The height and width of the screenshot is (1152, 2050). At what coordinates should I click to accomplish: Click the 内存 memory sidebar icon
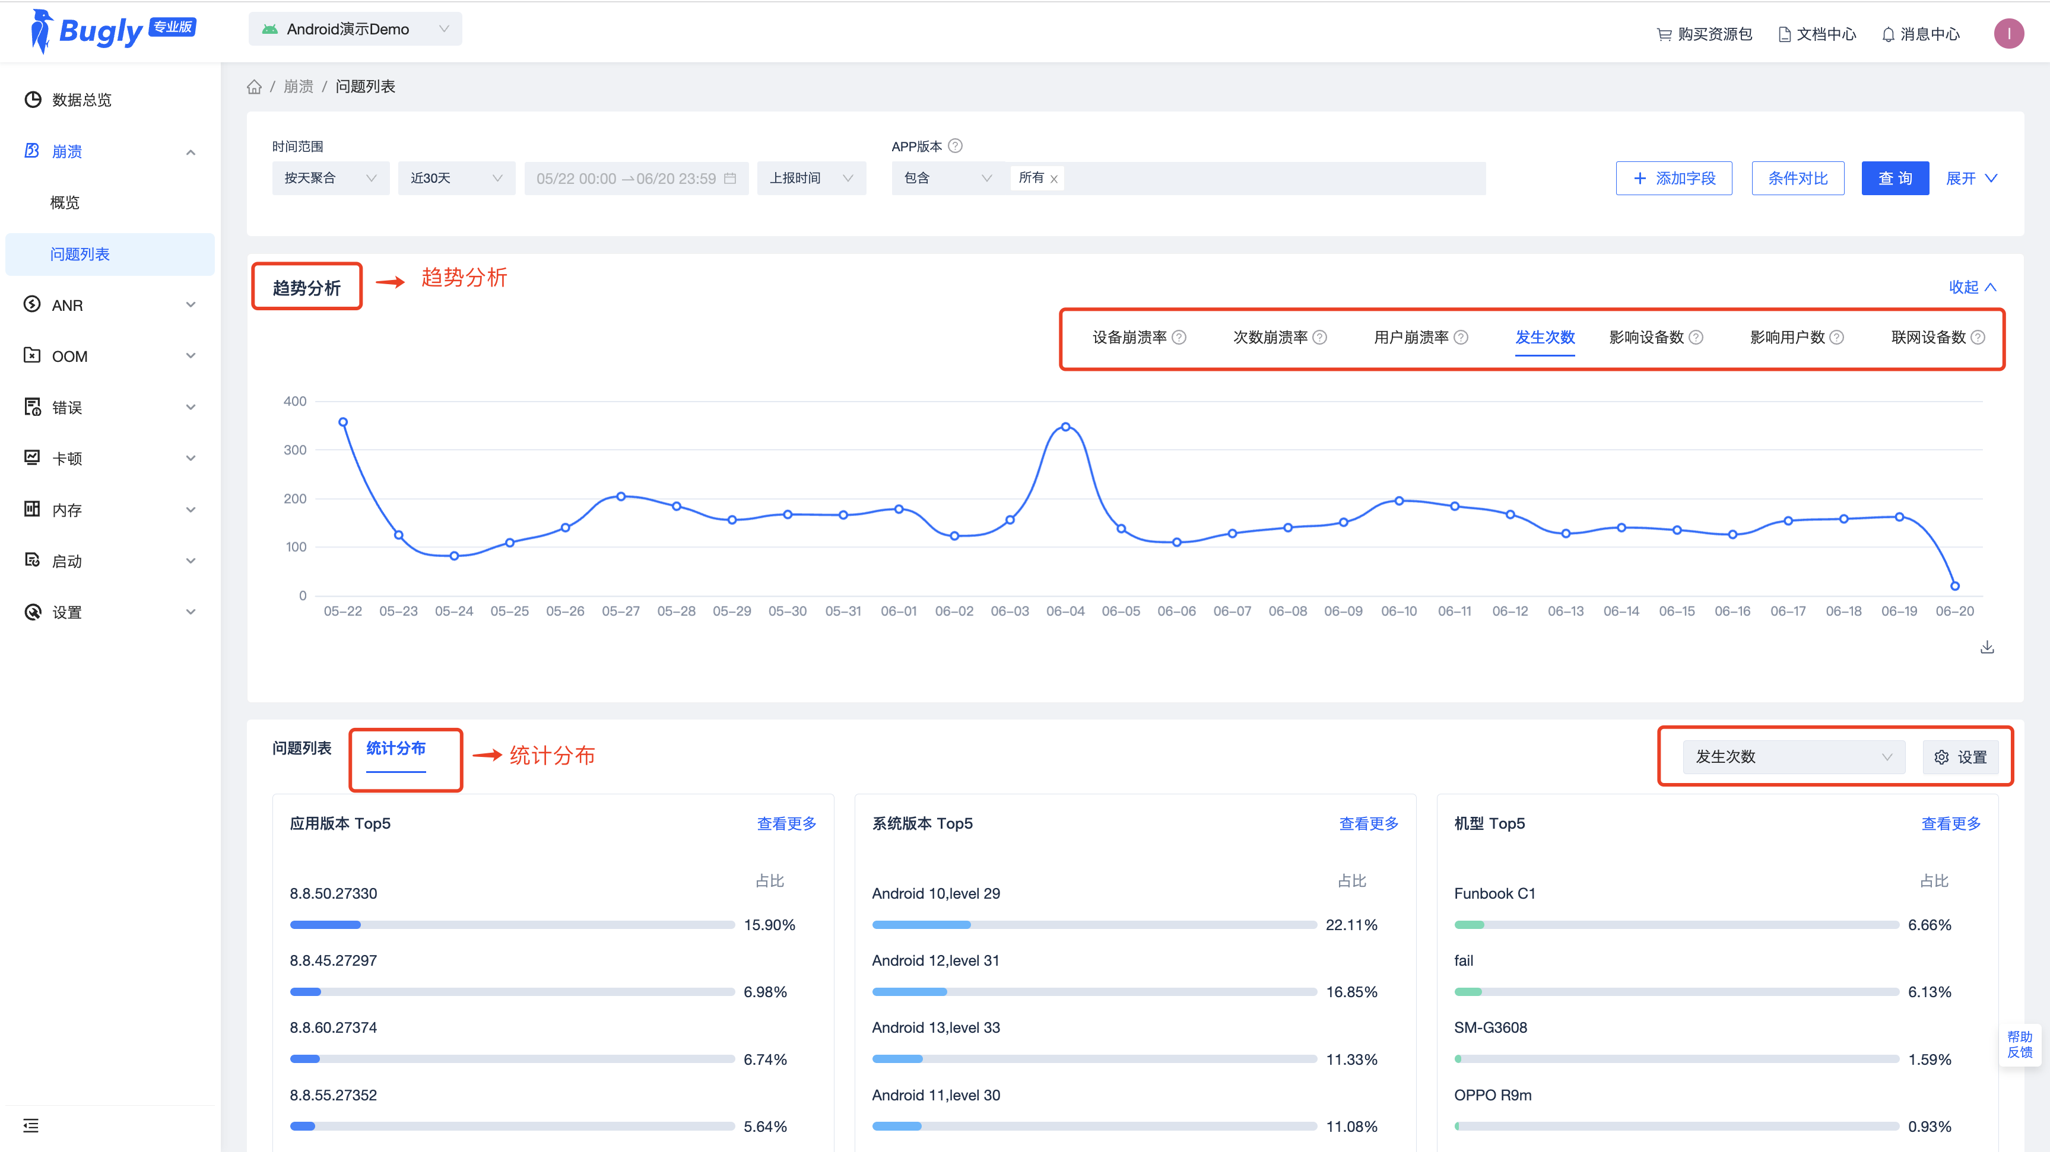pyautogui.click(x=33, y=509)
